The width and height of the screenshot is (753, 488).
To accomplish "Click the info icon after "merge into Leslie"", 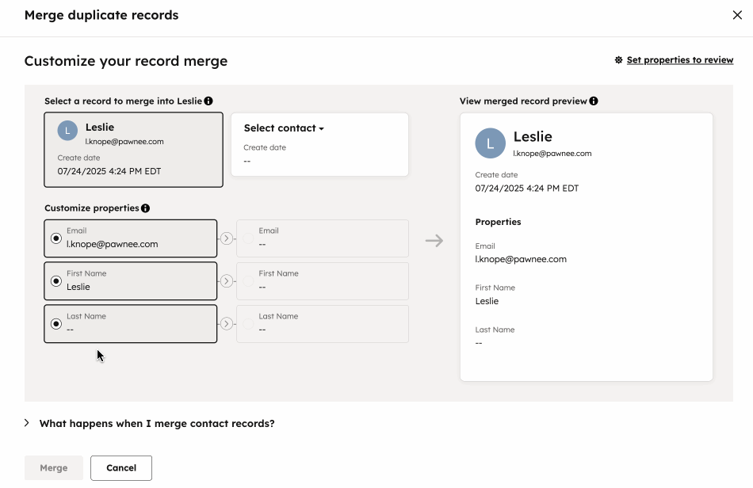I will 209,101.
